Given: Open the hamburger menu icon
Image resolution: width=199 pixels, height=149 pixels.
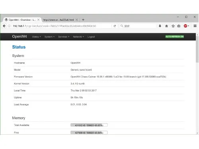Looking at the screenshot, I should tap(195, 26).
